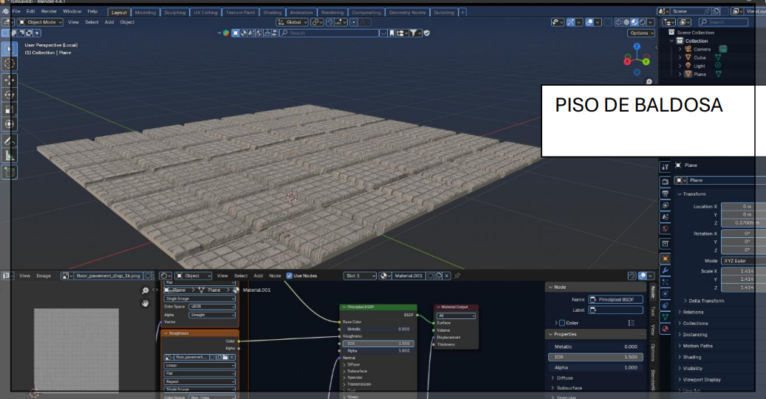Toggle proportional editing button
Screen dimensions: 766x399
pos(354,22)
